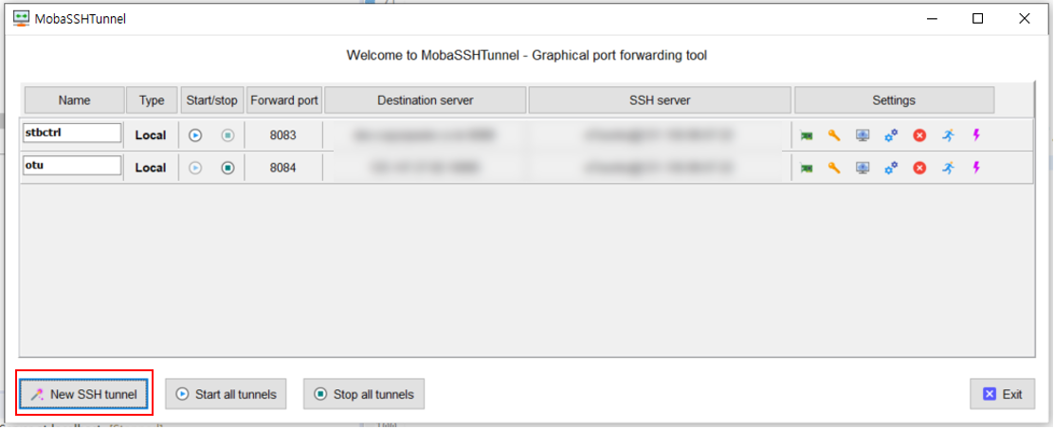Click the otu name field
The height and width of the screenshot is (429, 1054).
[73, 165]
